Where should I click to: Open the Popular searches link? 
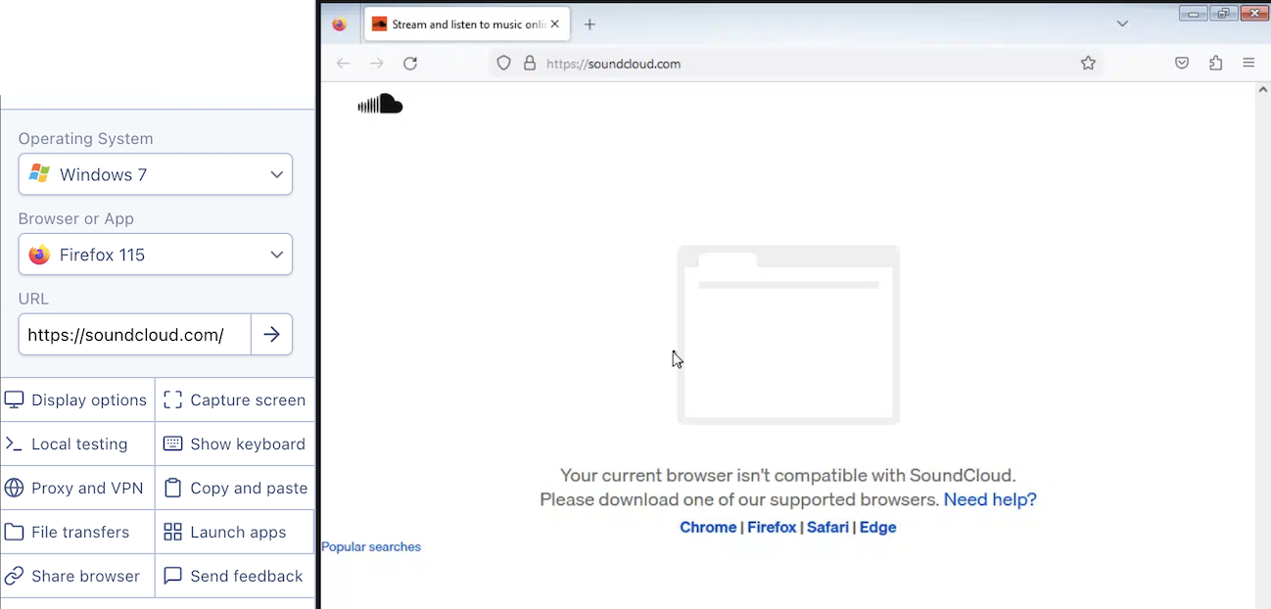[371, 547]
